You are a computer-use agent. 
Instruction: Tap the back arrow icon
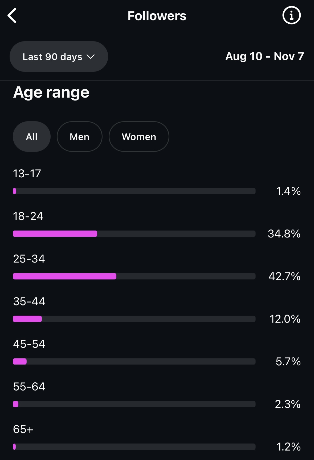[12, 15]
